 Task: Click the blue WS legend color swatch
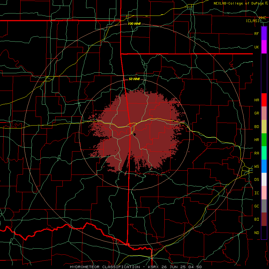pos(264,166)
